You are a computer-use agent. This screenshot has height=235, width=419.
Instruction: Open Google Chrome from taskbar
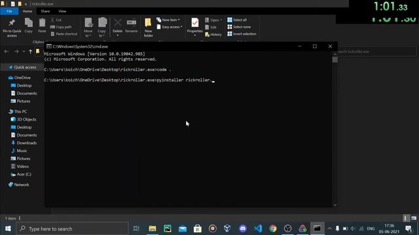coord(273,228)
